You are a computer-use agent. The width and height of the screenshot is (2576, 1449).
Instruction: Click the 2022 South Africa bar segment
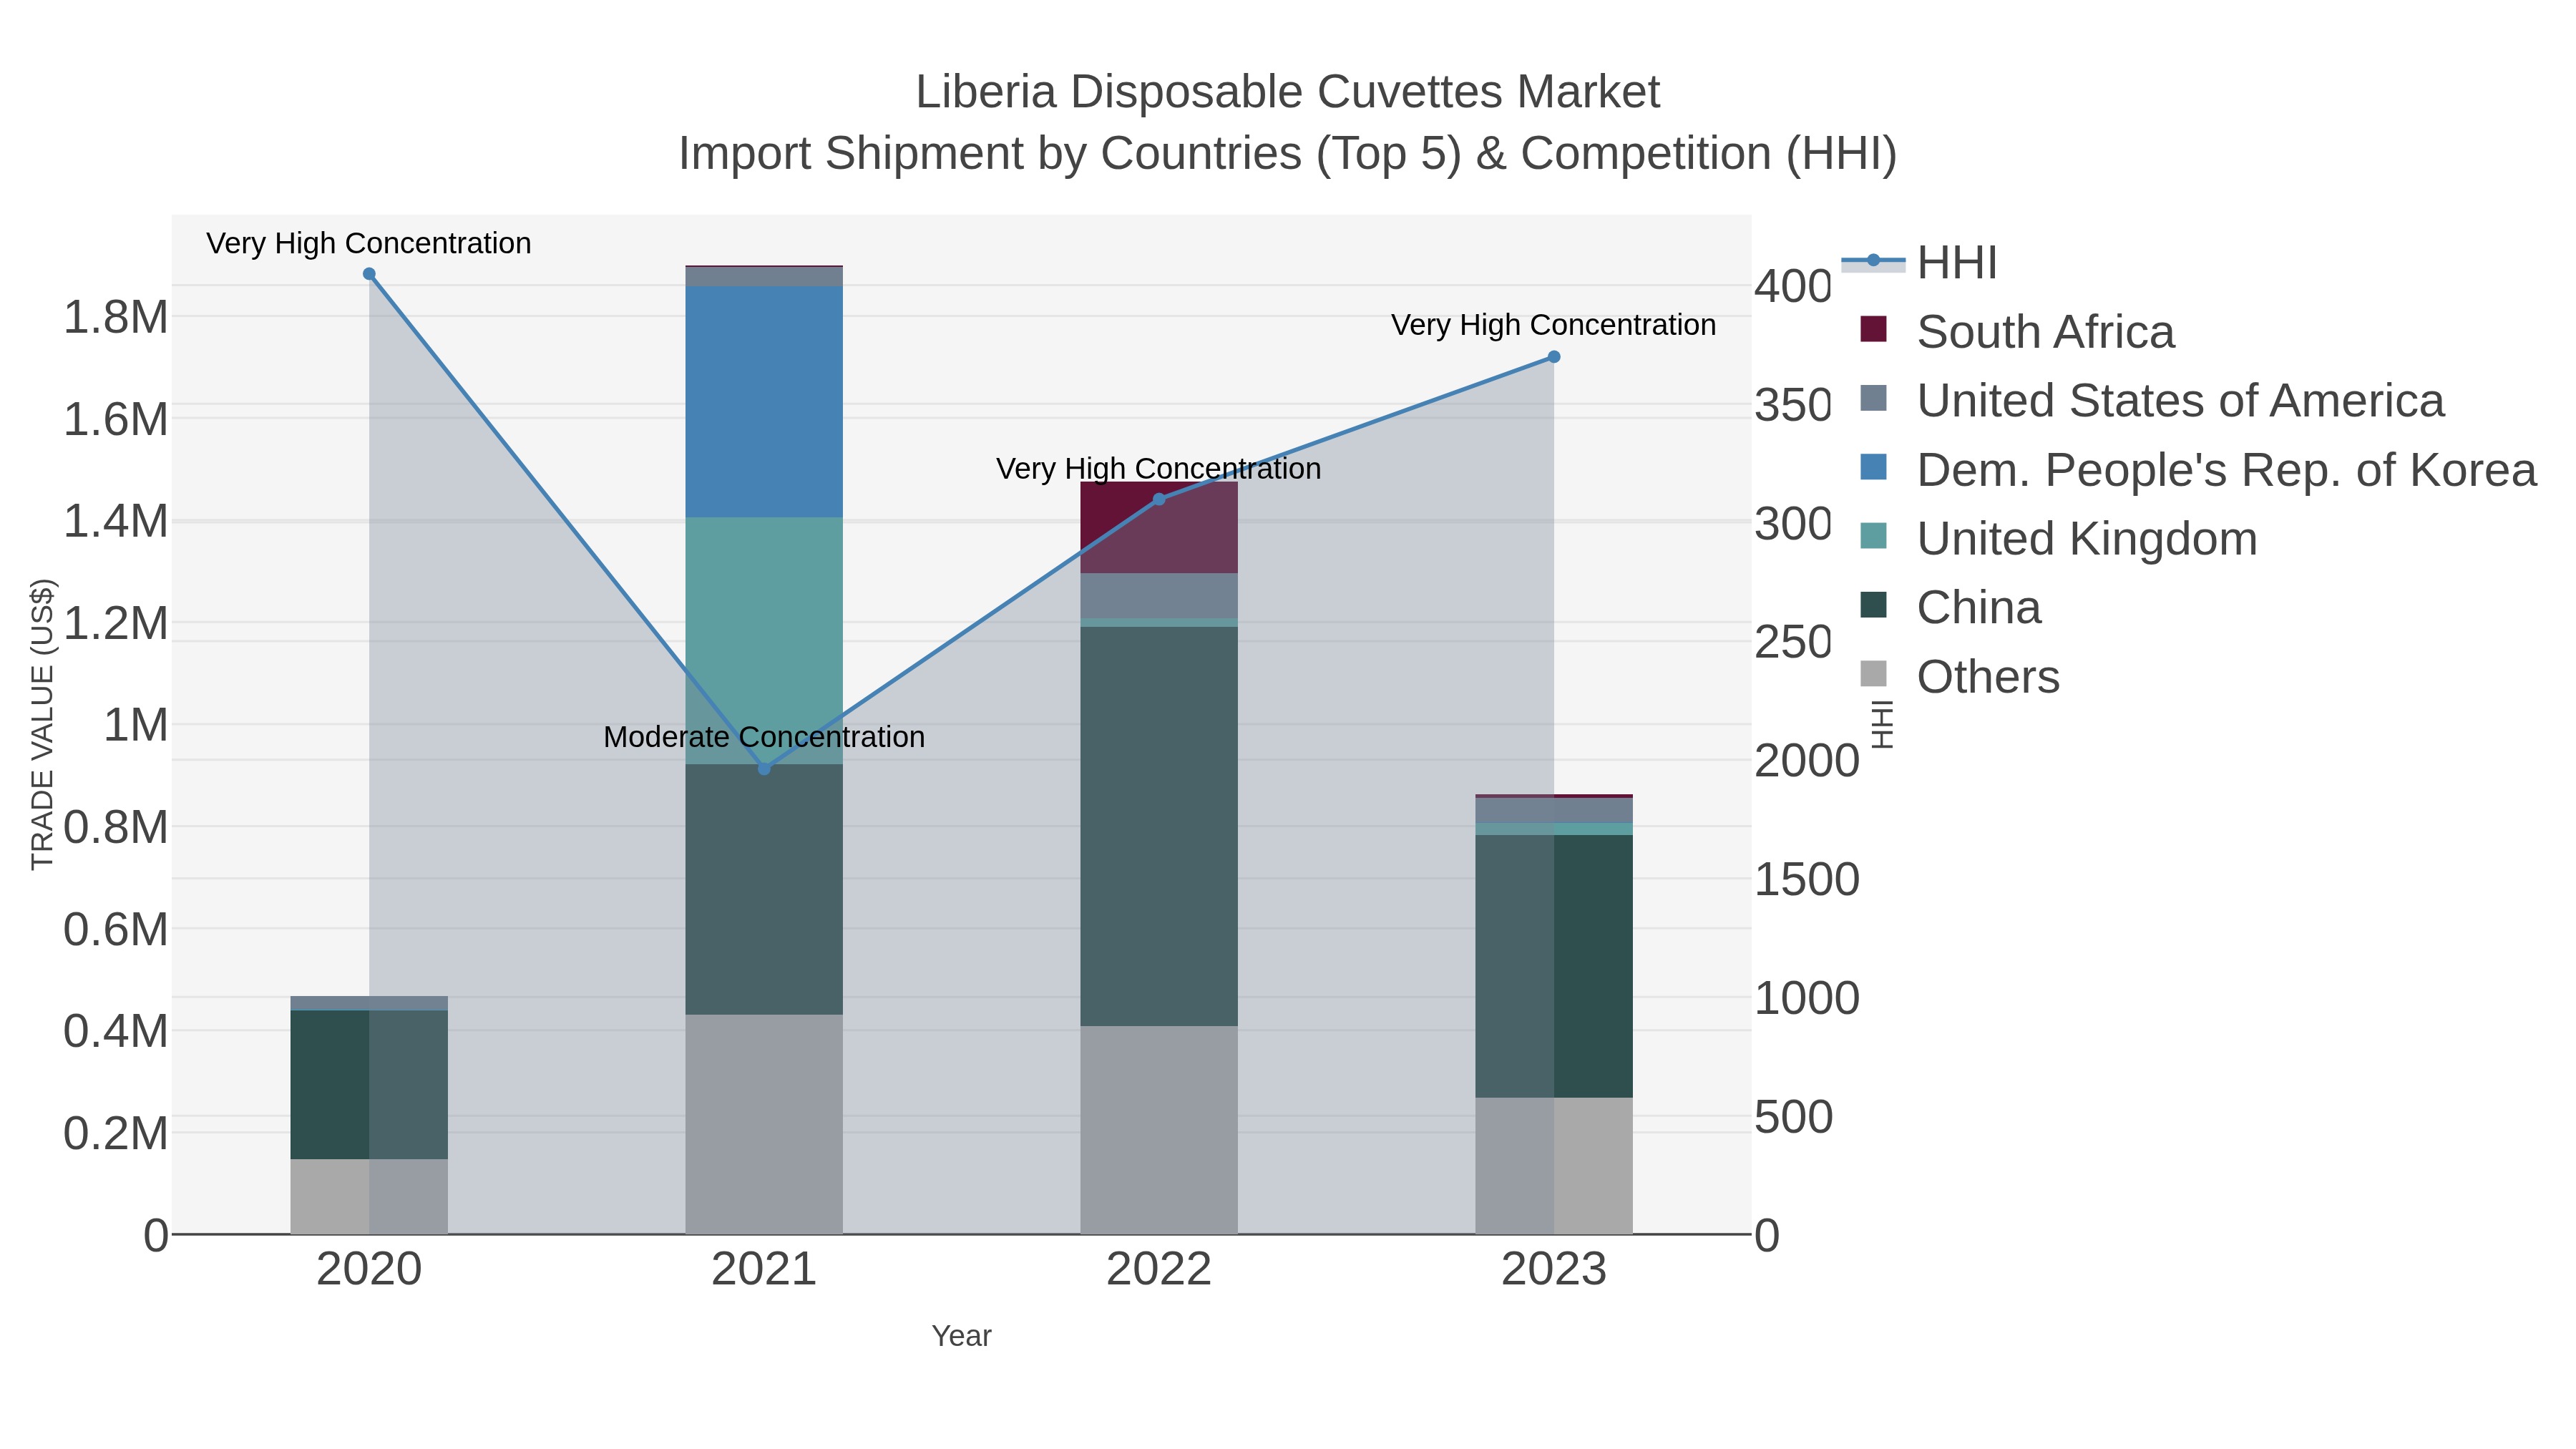(1159, 528)
